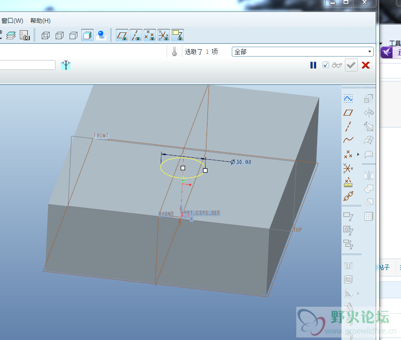The height and width of the screenshot is (340, 401).
Task: Select the Style surface tool
Action: click(369, 154)
